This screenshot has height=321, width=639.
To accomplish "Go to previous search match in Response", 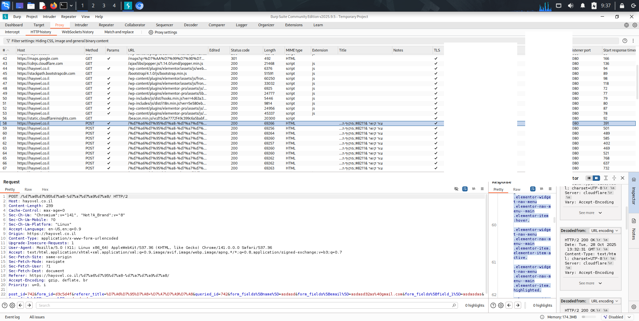I will 509,305.
